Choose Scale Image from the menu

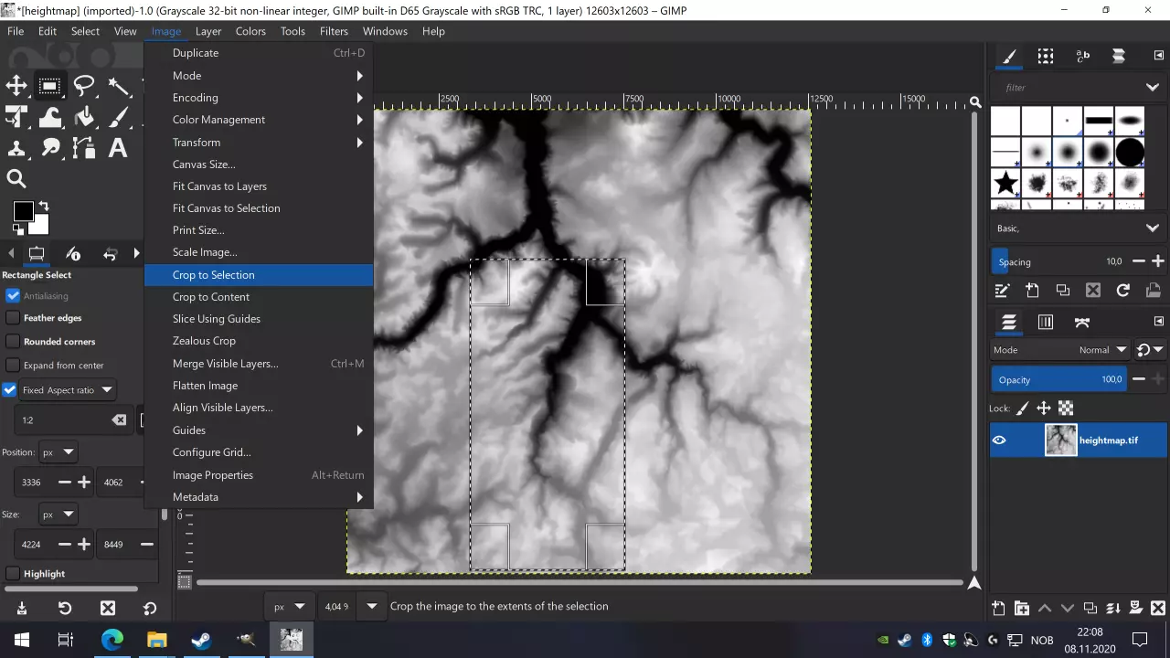click(x=205, y=252)
